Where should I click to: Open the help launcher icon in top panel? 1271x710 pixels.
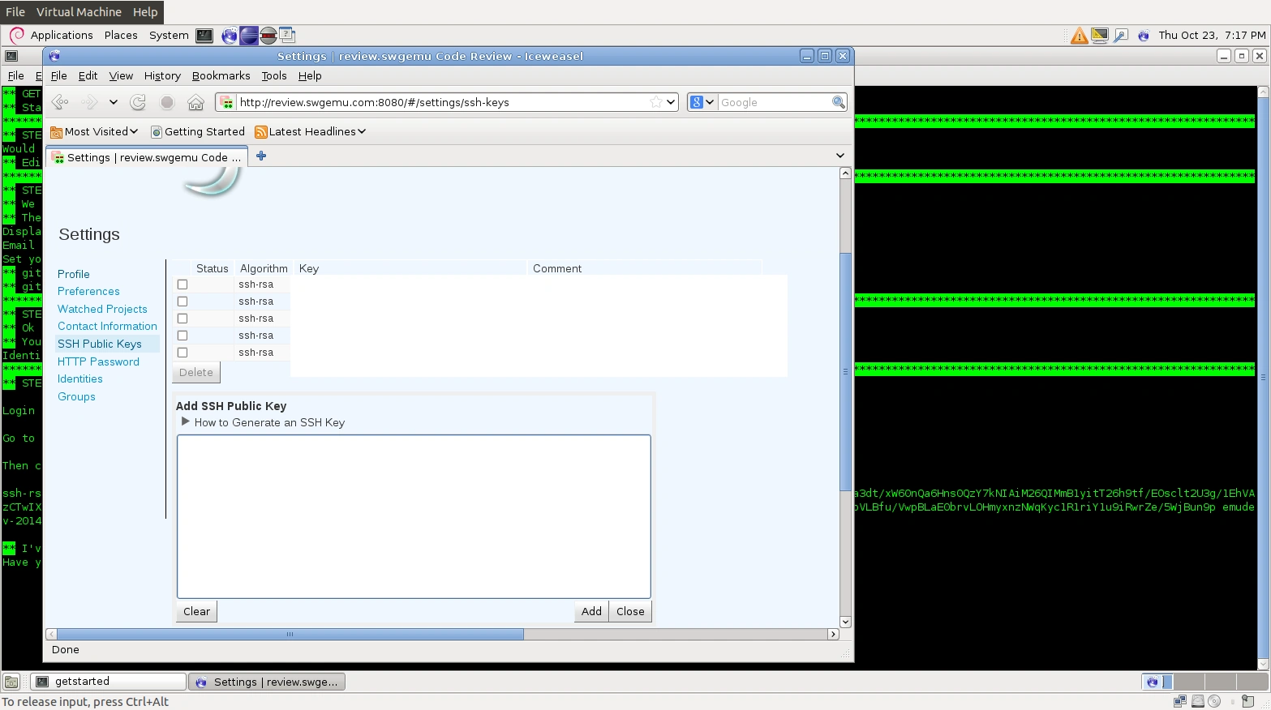pos(287,36)
